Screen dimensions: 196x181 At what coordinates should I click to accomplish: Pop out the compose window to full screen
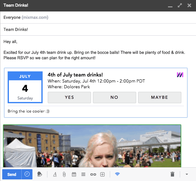(x=180, y=5)
